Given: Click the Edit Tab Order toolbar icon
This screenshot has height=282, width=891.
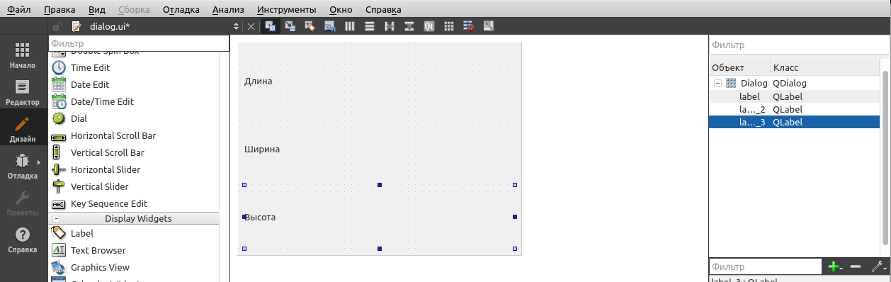Looking at the screenshot, I should pos(329,26).
